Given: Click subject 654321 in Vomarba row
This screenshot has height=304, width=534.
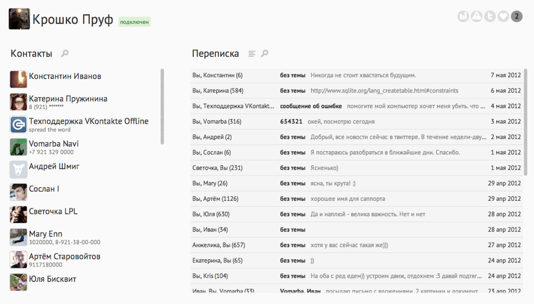Looking at the screenshot, I should (291, 121).
